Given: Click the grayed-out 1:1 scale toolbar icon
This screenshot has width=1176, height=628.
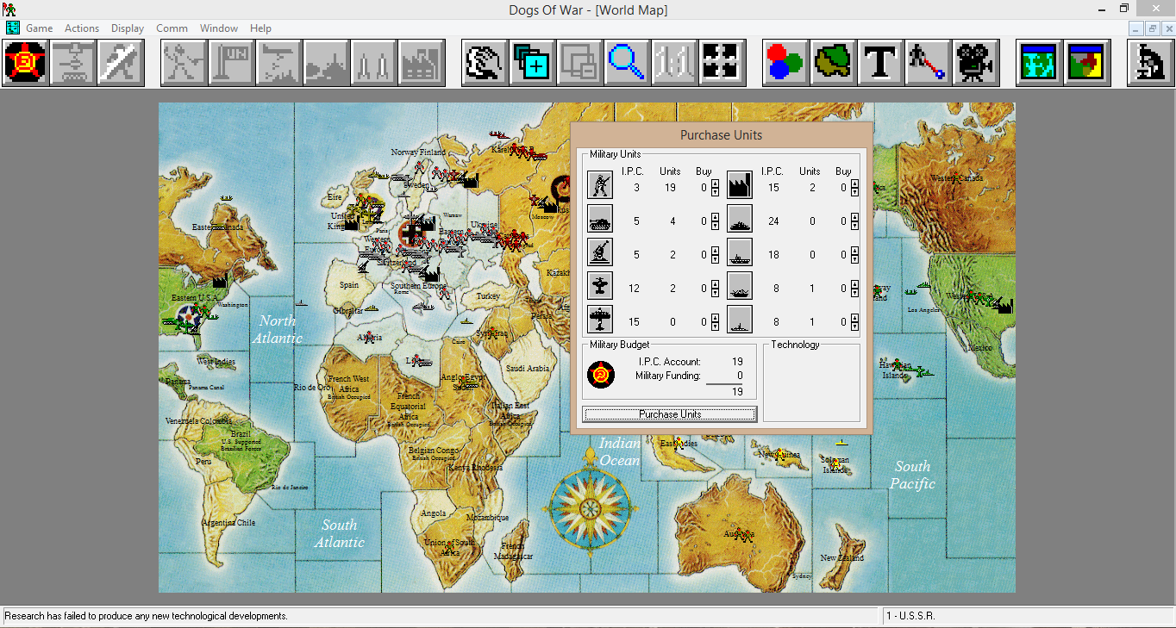Looking at the screenshot, I should [674, 62].
